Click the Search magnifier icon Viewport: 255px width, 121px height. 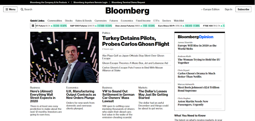click(x=22, y=10)
